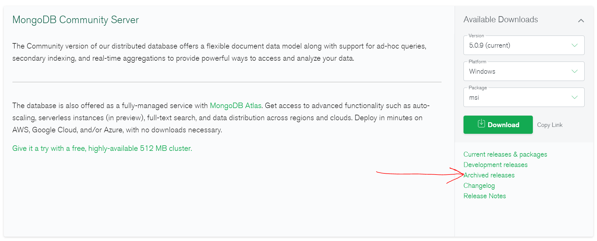
Task: Open the Development releases link
Action: point(495,165)
